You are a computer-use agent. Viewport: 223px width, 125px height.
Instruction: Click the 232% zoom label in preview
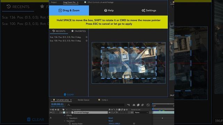click(125, 62)
